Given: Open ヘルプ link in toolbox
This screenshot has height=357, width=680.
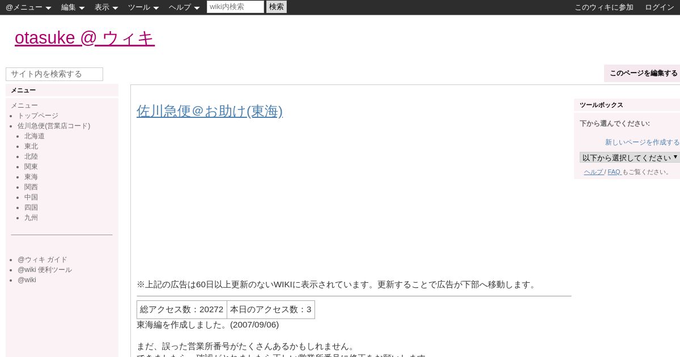Looking at the screenshot, I should click(593, 172).
